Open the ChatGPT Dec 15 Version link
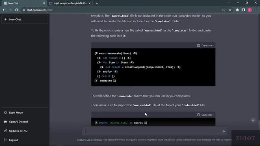260x146 pixels. (x=89, y=140)
